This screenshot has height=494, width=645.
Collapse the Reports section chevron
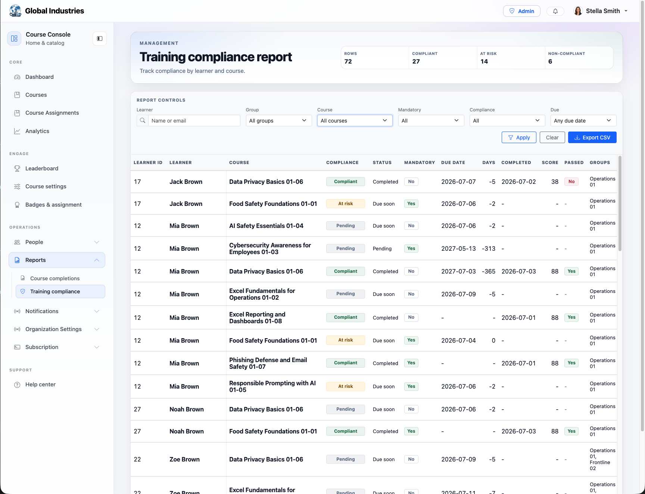coord(97,260)
